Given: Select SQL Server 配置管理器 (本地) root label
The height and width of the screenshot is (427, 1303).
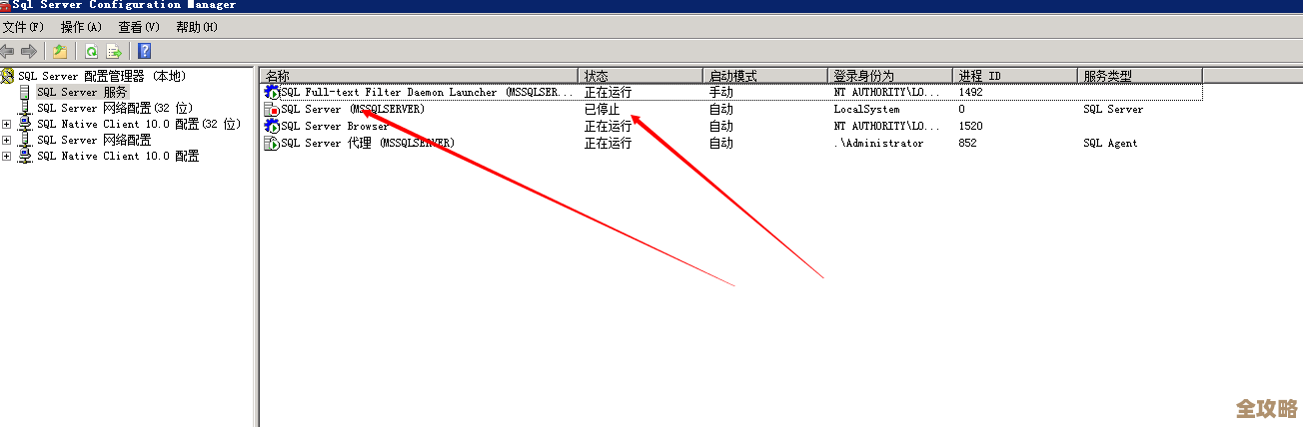Looking at the screenshot, I should 102,76.
